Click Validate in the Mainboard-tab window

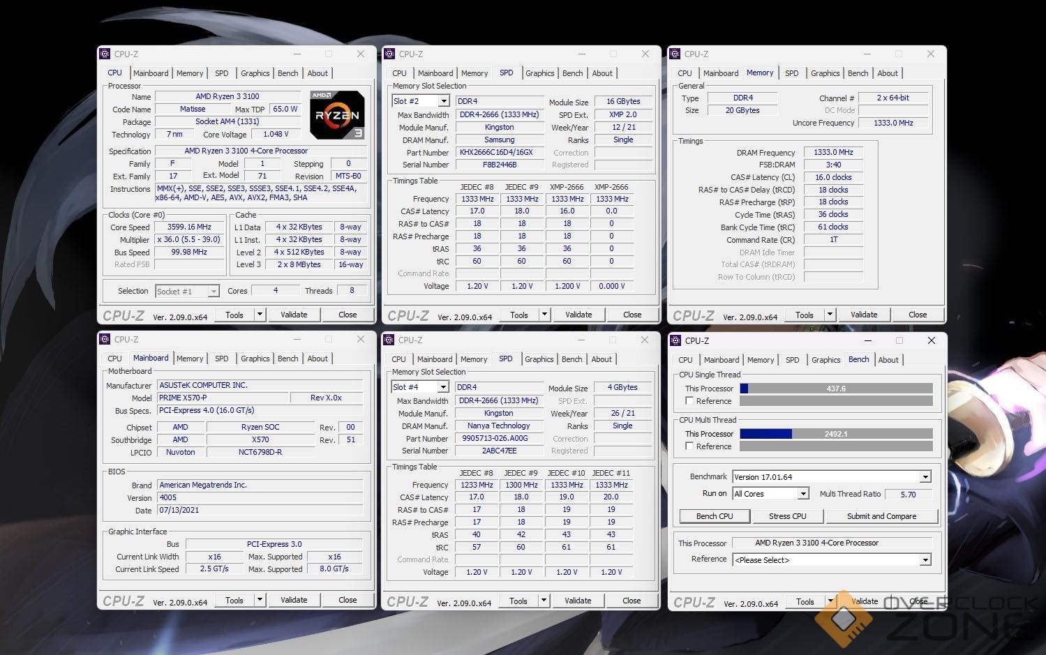pos(294,600)
